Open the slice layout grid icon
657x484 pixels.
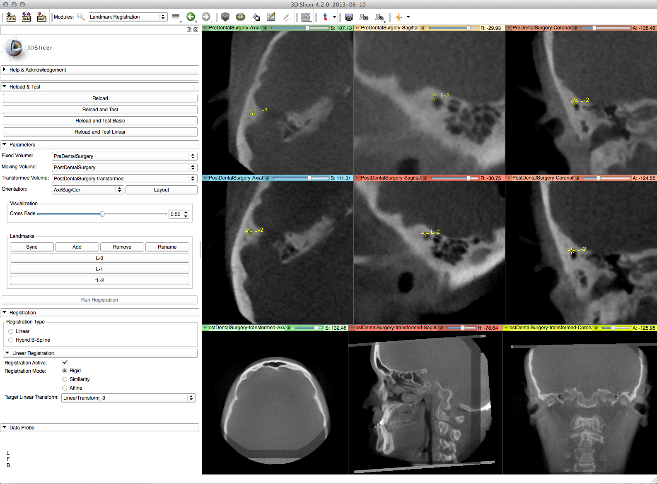[306, 17]
